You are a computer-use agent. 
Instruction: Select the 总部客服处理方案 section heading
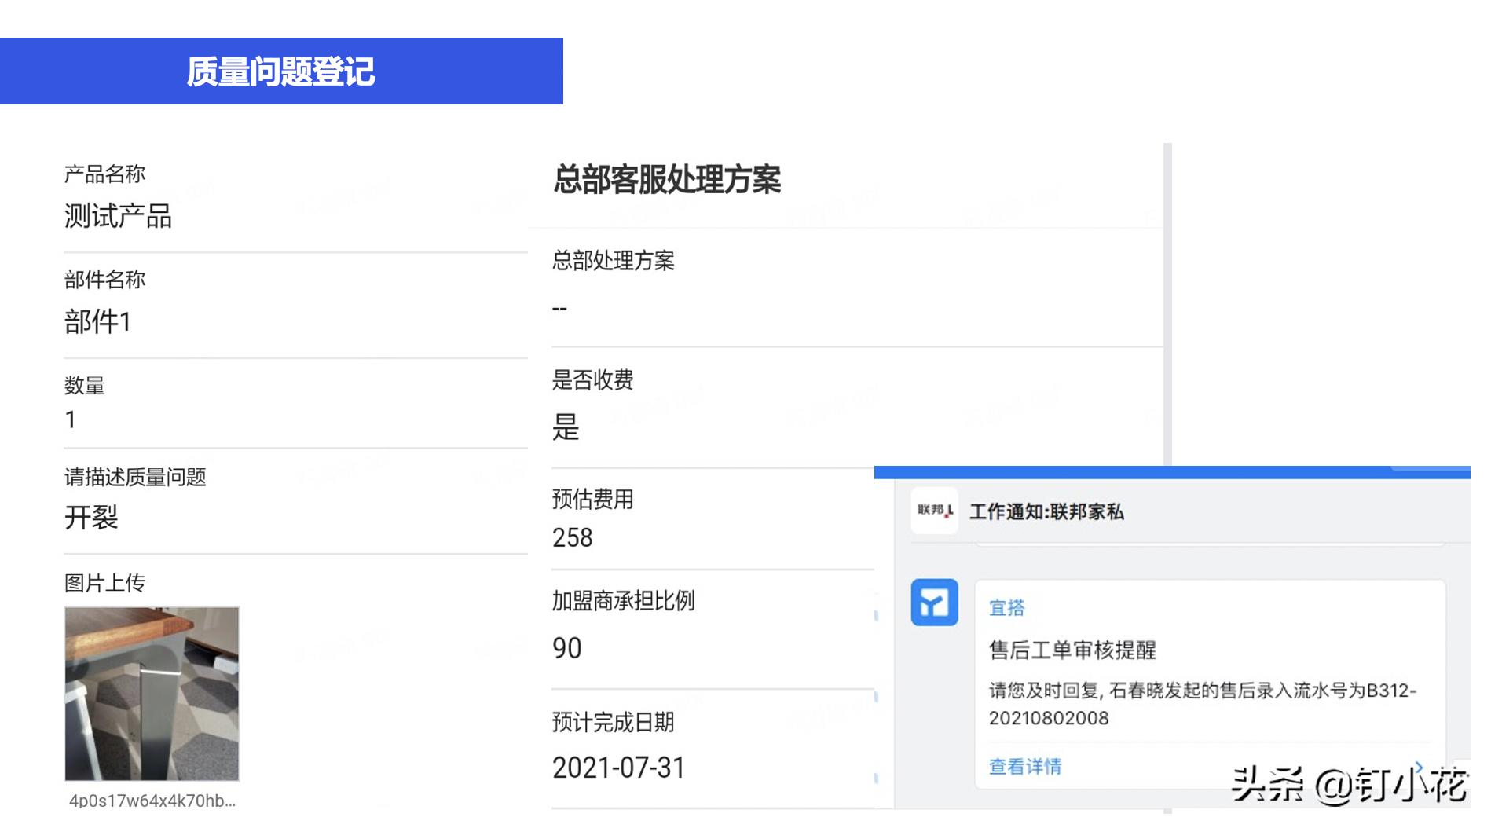coord(669,179)
